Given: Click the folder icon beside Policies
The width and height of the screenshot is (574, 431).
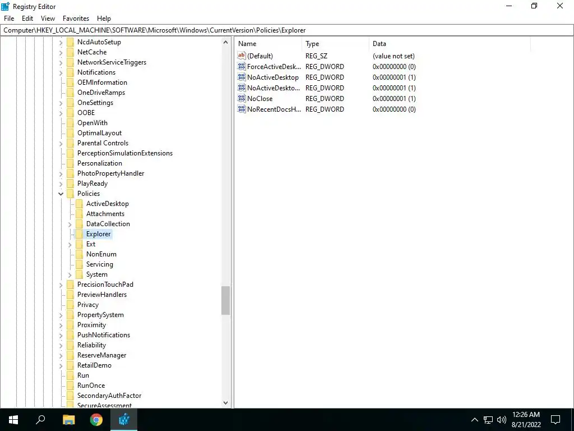Looking at the screenshot, I should point(70,194).
